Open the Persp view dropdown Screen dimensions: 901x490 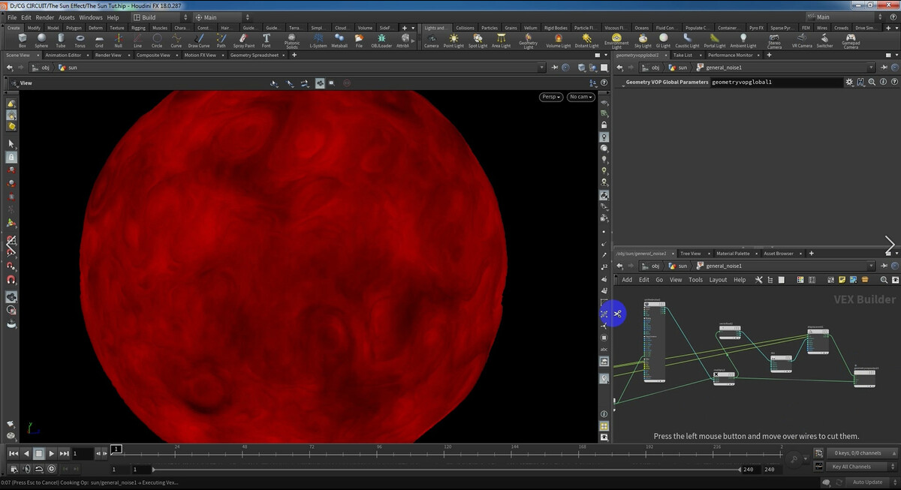pos(550,97)
